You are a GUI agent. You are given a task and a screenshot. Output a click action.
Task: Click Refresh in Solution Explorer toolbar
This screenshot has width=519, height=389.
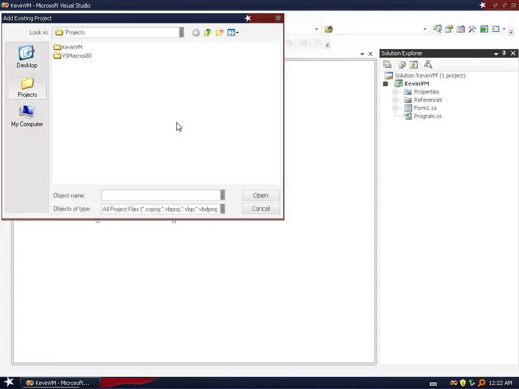coord(414,64)
